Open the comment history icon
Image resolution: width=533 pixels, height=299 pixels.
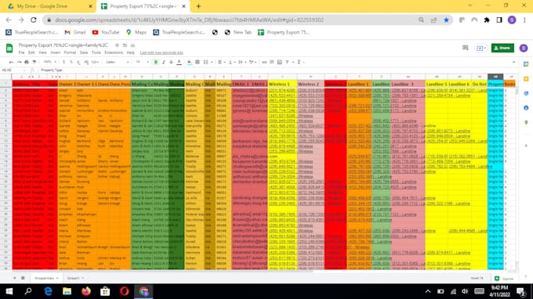[x=466, y=48]
